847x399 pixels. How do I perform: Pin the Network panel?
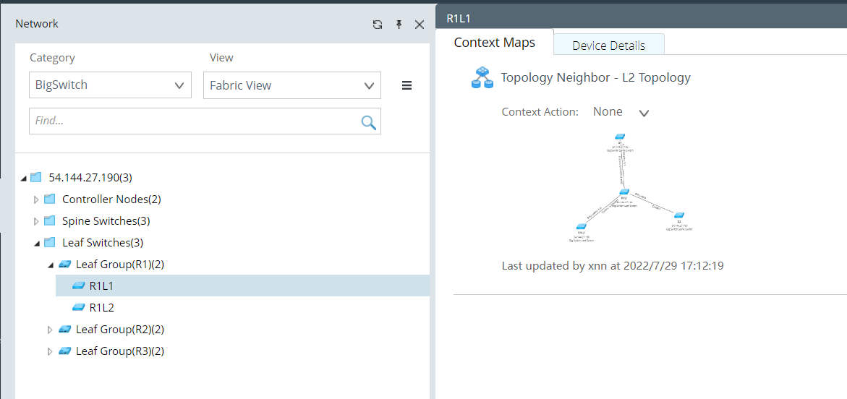coord(399,25)
